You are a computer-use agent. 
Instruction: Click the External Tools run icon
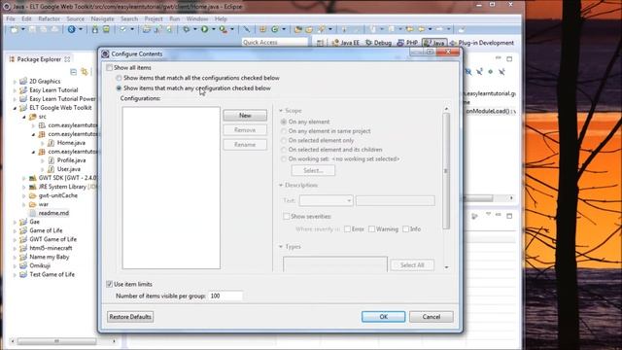tap(224, 29)
